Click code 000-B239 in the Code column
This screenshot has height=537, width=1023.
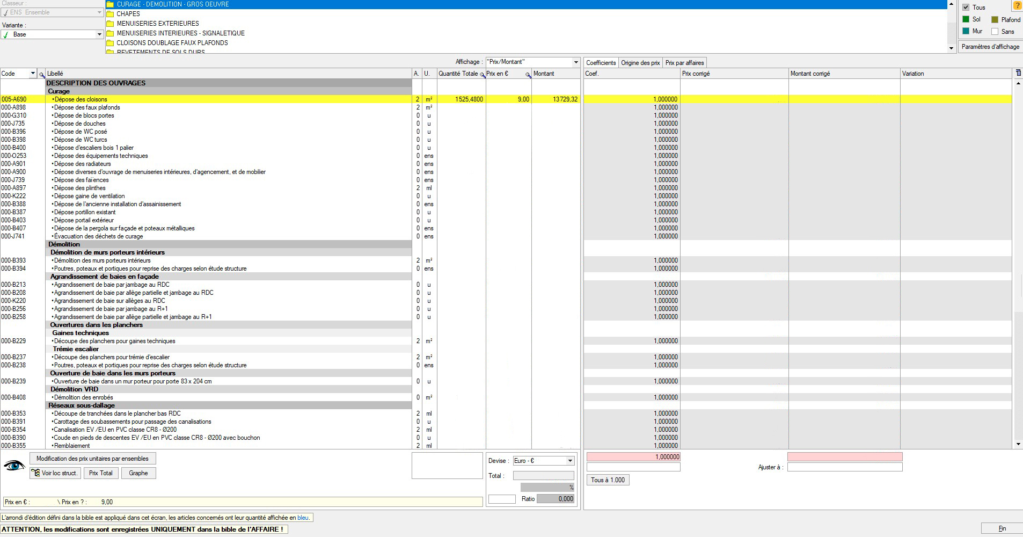click(13, 381)
